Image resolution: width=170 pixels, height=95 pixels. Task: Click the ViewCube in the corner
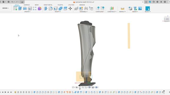167,19
